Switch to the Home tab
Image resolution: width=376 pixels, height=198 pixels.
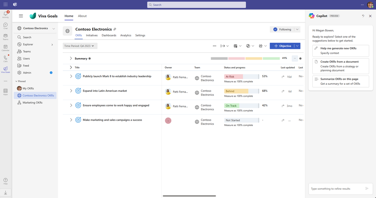(x=69, y=16)
